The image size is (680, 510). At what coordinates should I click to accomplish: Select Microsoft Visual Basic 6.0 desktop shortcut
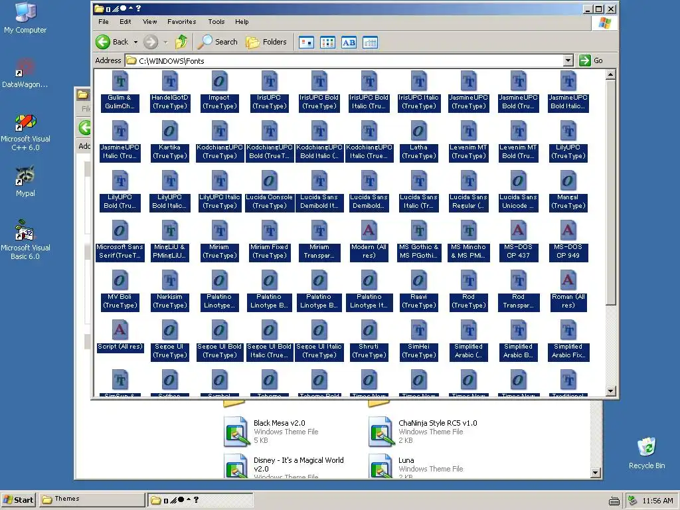click(x=25, y=240)
